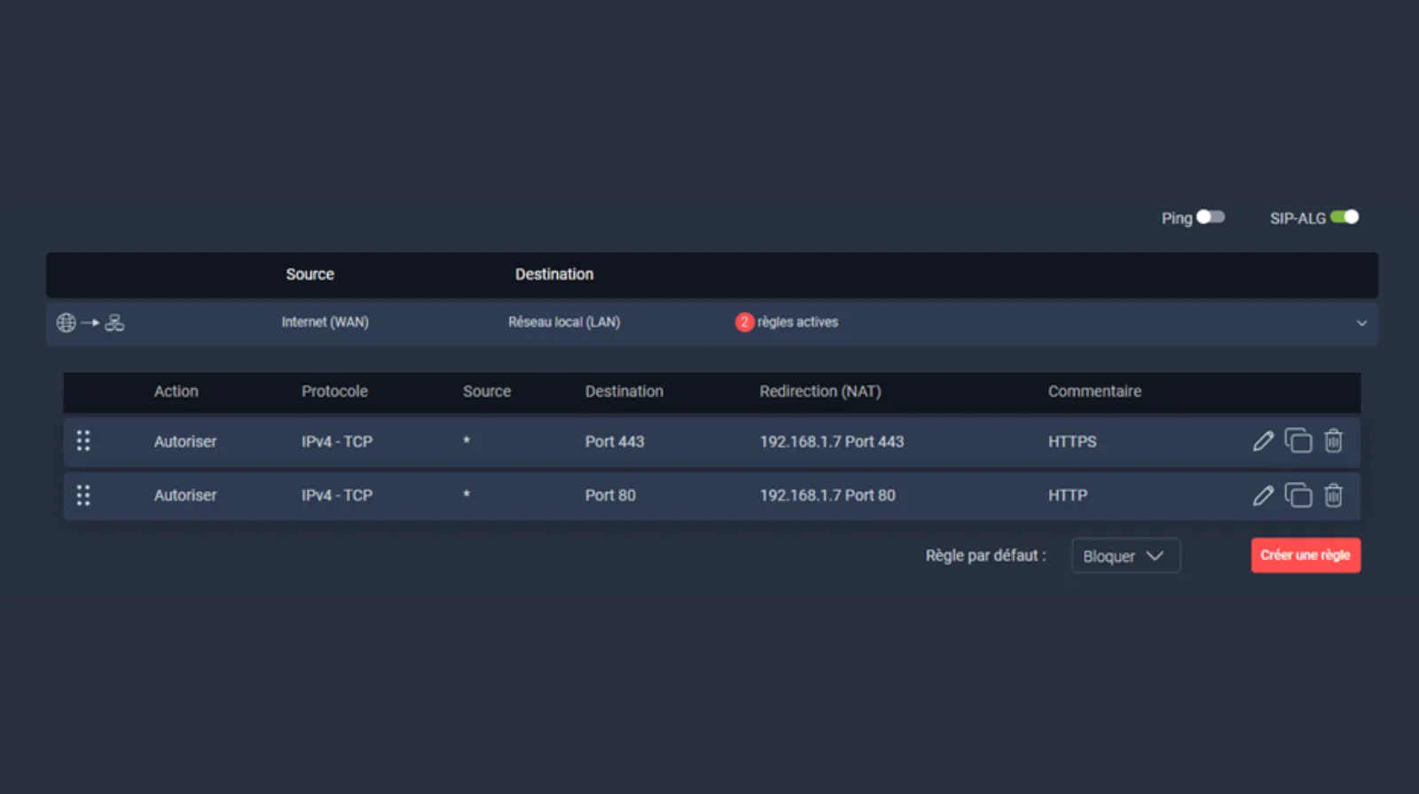Click the WAN to LAN direction icon

pyautogui.click(x=90, y=323)
